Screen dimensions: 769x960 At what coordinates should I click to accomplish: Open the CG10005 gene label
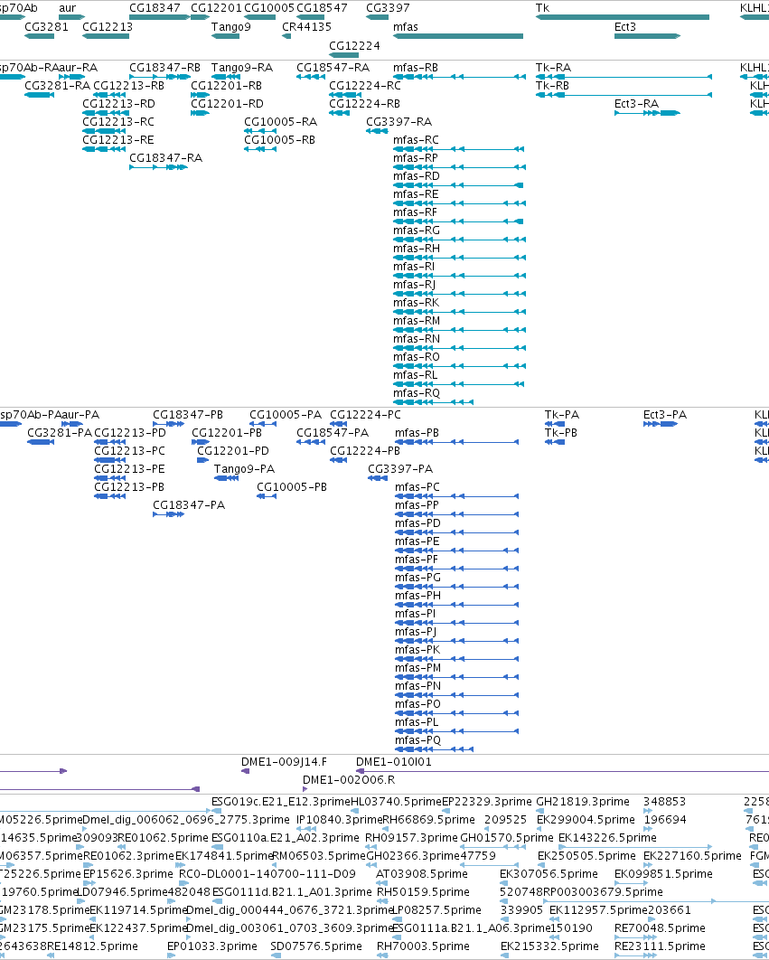tap(268, 8)
